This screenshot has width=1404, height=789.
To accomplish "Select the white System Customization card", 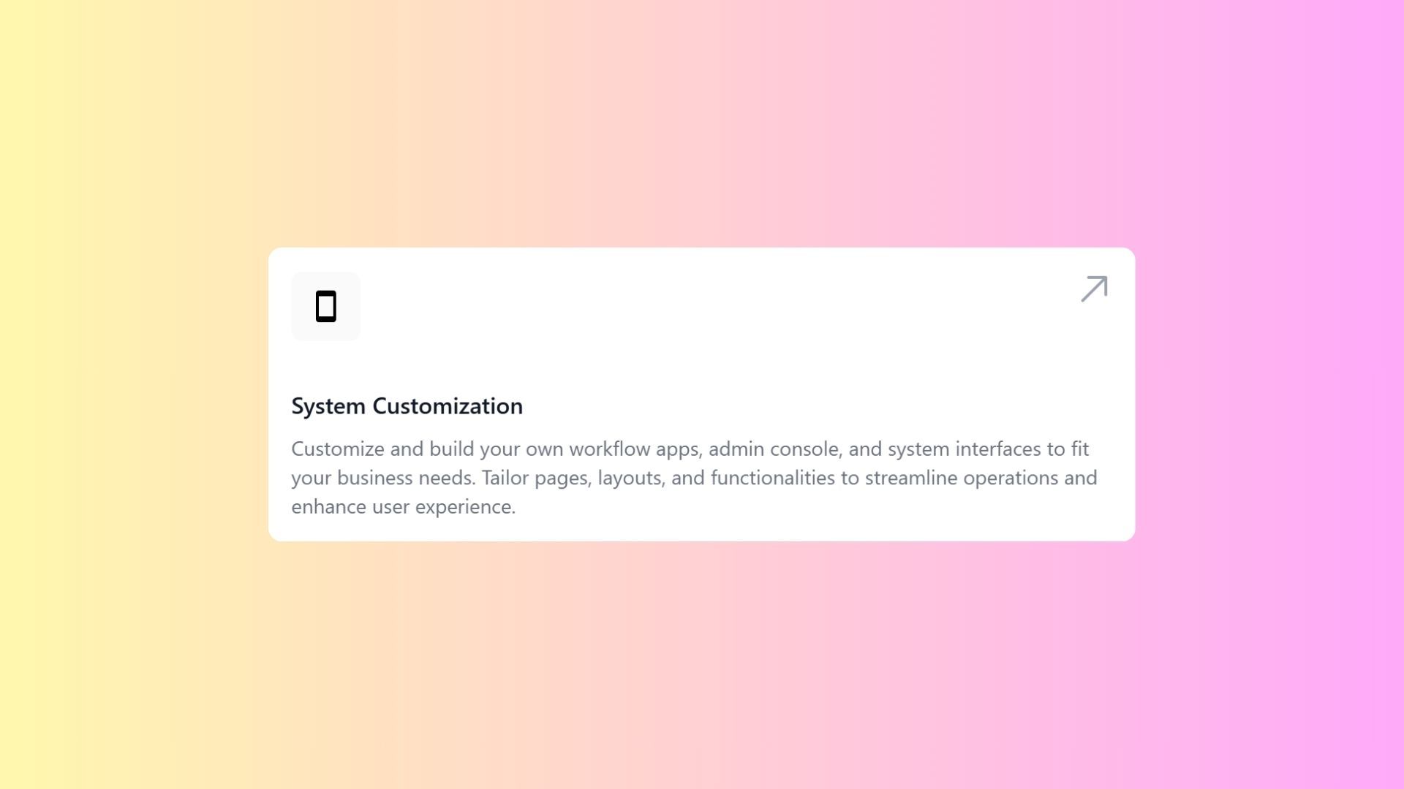I will (x=702, y=394).
